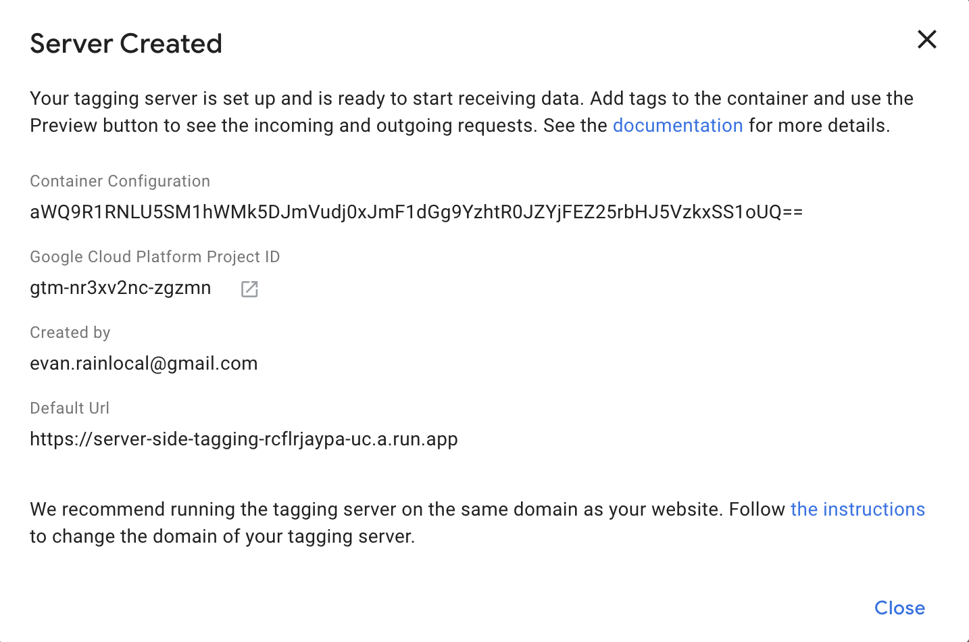969x642 pixels.
Task: Open the documentation link
Action: click(x=677, y=126)
